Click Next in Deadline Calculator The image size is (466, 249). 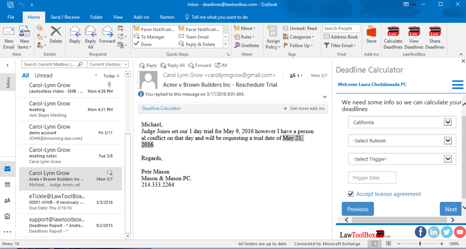point(451,209)
